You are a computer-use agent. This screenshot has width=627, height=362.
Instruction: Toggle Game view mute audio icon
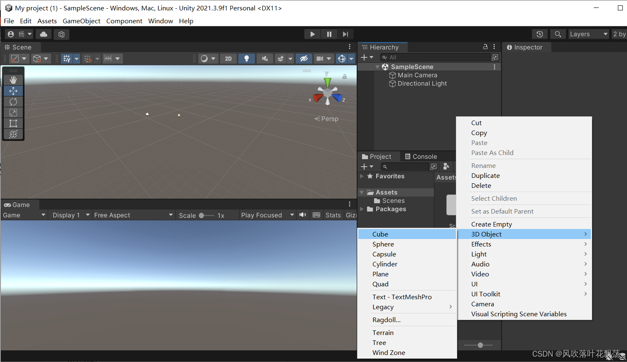[303, 215]
